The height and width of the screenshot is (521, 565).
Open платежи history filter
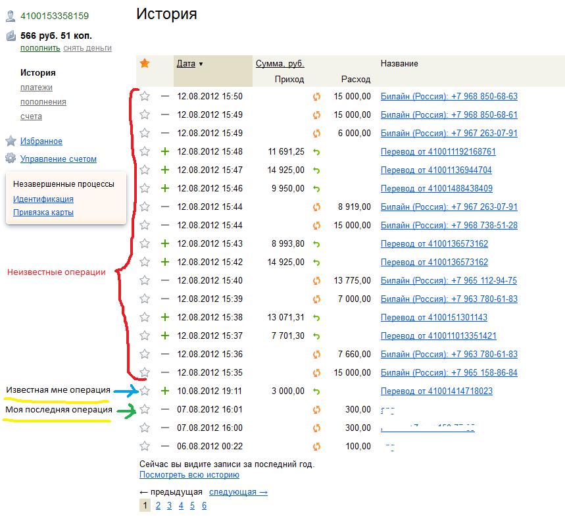pyautogui.click(x=36, y=87)
